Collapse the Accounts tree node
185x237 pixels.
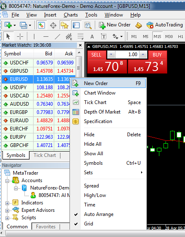click(7, 180)
